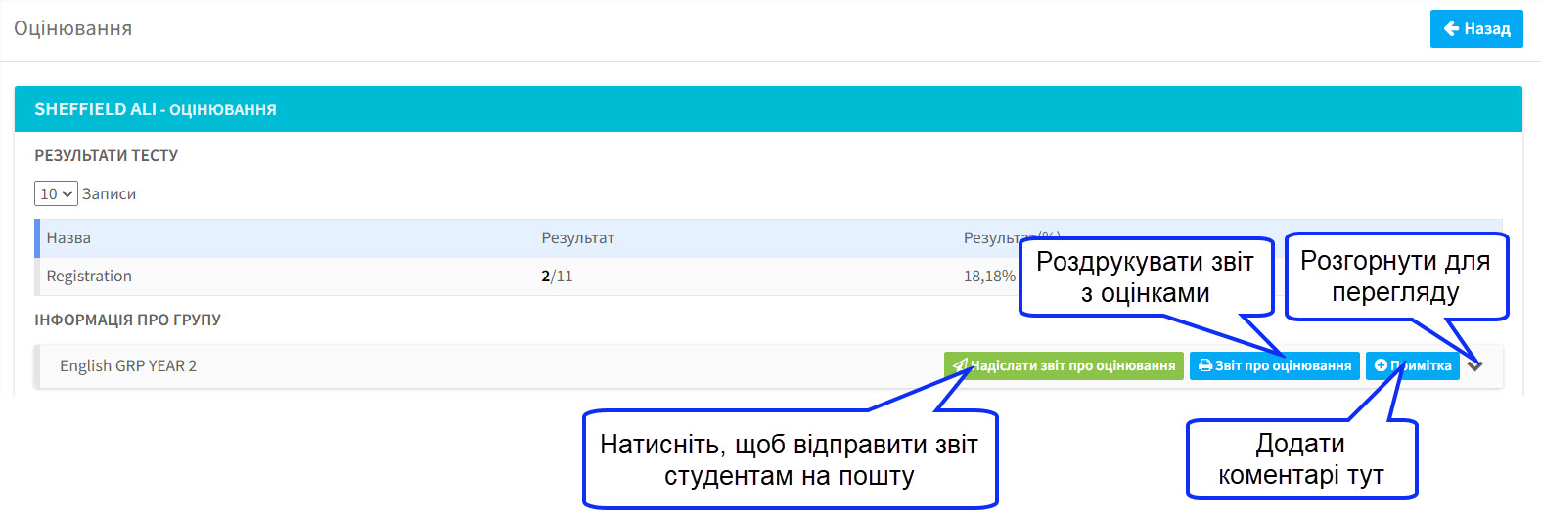Click the paper plane icon on green button

pyautogui.click(x=960, y=365)
